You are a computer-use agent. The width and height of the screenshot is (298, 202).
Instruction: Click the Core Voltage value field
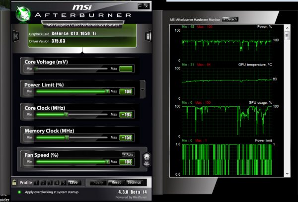(126, 68)
